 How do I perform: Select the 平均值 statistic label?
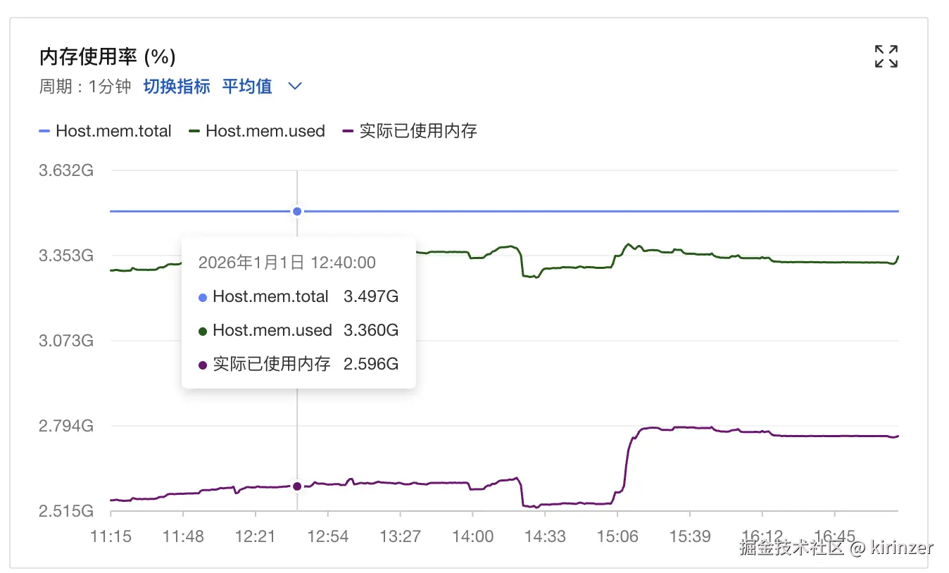247,86
